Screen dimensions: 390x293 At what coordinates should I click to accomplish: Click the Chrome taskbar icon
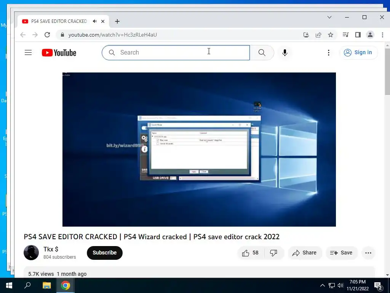(x=66, y=285)
